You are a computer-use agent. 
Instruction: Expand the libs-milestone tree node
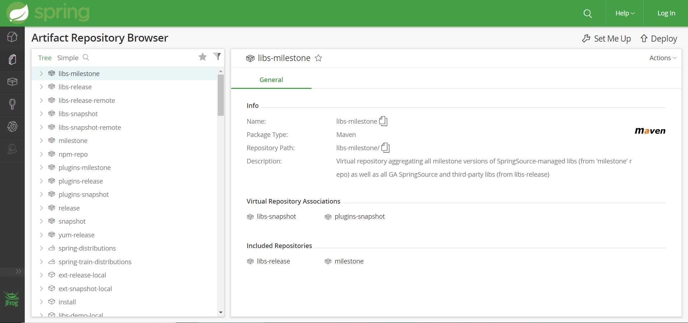tap(41, 73)
